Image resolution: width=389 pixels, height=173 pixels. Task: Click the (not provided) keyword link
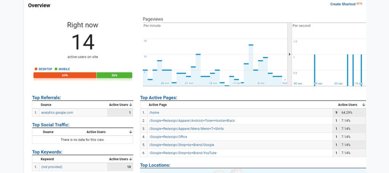52,167
